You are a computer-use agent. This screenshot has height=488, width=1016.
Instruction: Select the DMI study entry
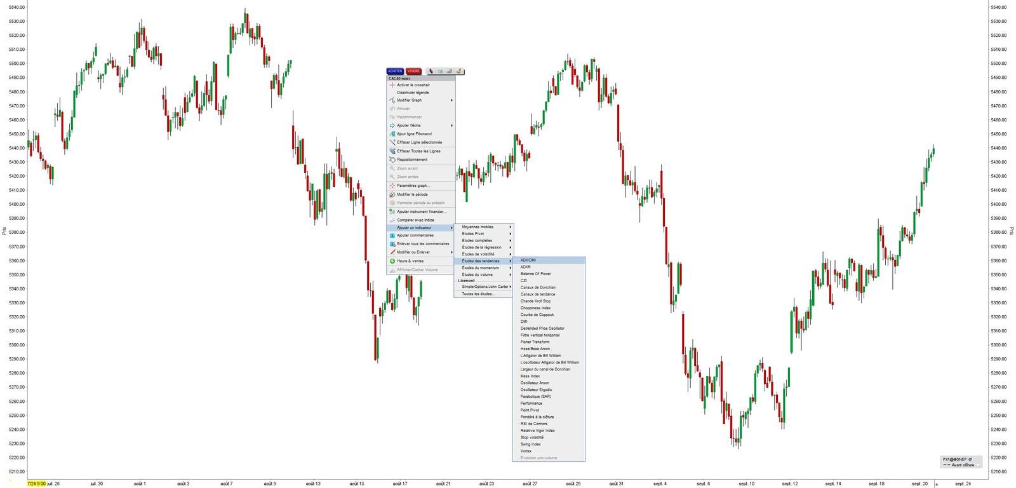(549, 322)
